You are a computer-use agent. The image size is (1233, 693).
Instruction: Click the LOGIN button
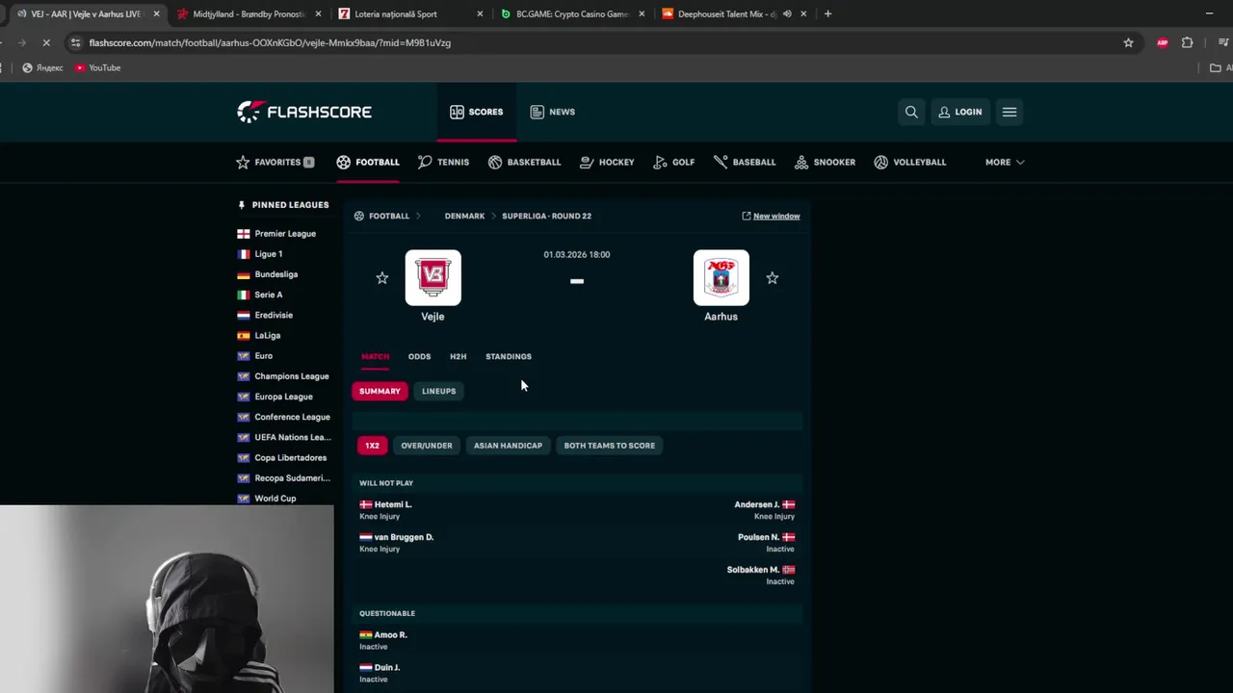pos(960,112)
